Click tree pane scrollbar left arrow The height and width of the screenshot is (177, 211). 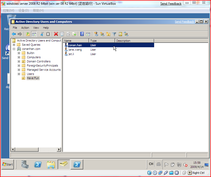13,149
